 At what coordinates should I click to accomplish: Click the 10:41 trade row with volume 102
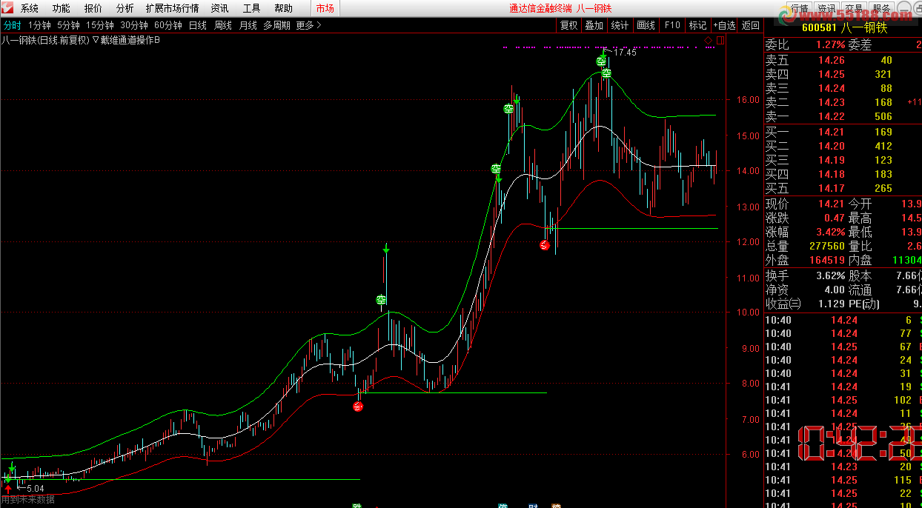(843, 401)
